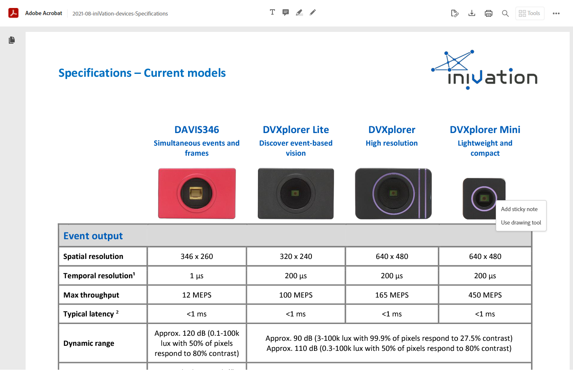Viewport: 573px width, 371px height.
Task: Click the 'Typical latency' row label
Action: 91,314
